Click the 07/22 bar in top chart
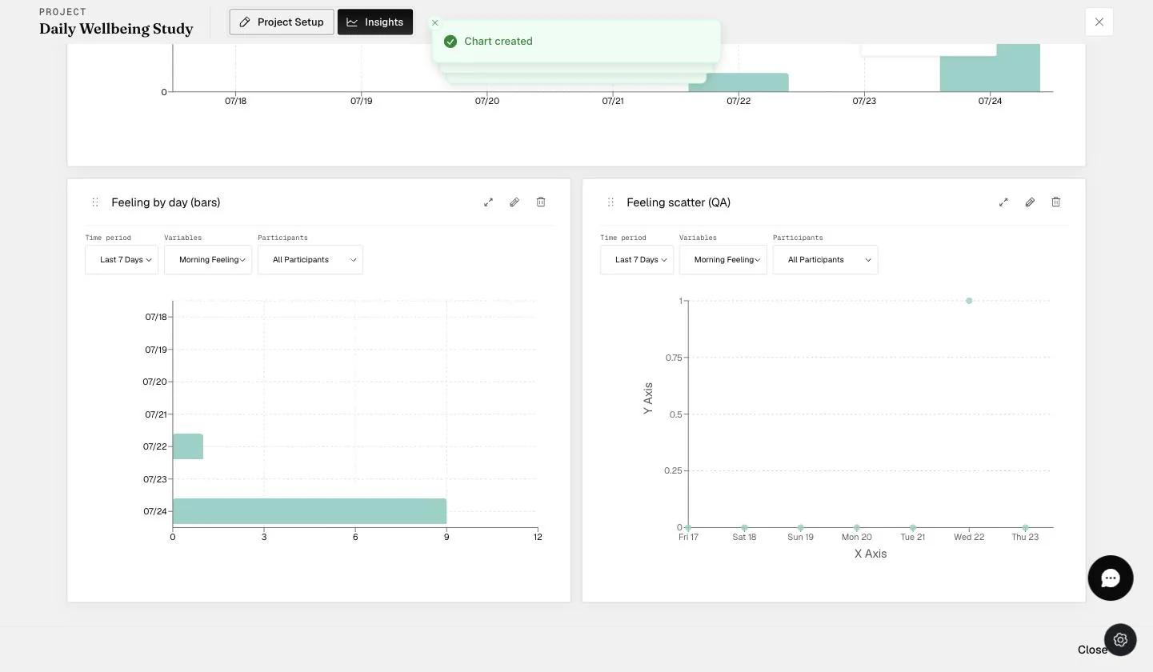 click(739, 82)
